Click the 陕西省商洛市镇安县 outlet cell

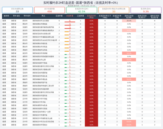coord(40,44)
